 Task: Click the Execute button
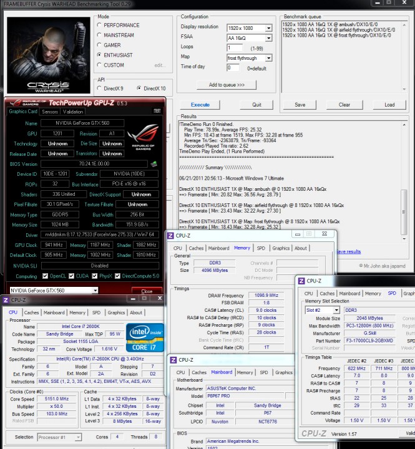click(x=200, y=105)
